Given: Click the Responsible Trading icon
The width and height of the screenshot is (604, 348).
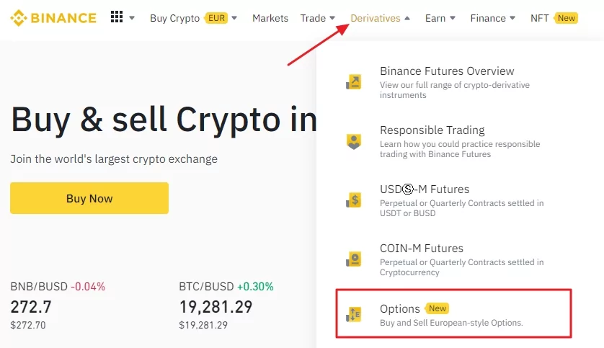Looking at the screenshot, I should click(x=354, y=141).
